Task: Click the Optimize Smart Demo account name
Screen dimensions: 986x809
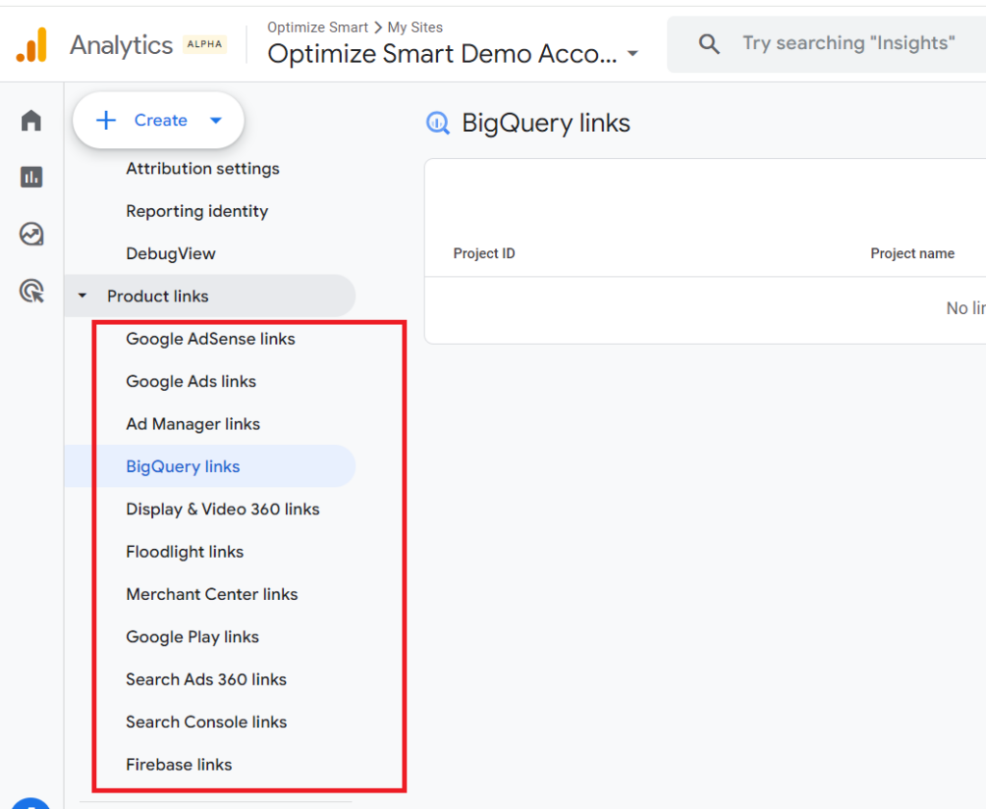Action: tap(442, 54)
